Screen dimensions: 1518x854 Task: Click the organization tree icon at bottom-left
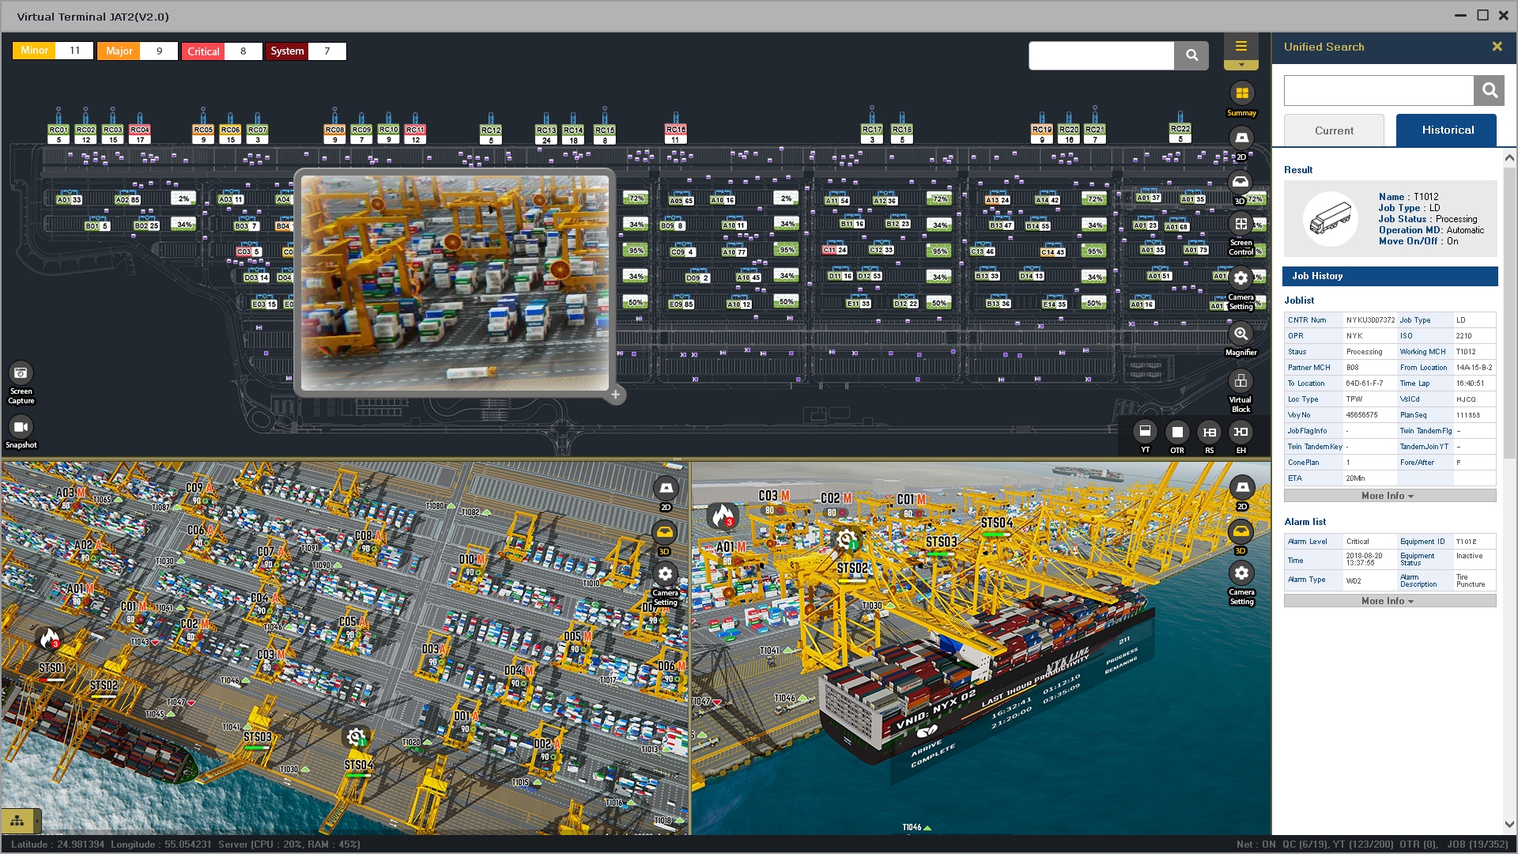point(17,821)
